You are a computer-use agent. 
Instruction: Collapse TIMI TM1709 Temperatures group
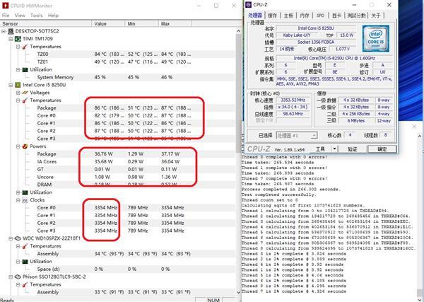(18, 47)
